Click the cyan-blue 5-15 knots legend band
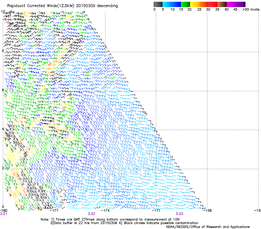This screenshot has width=261, height=229. click(x=171, y=4)
